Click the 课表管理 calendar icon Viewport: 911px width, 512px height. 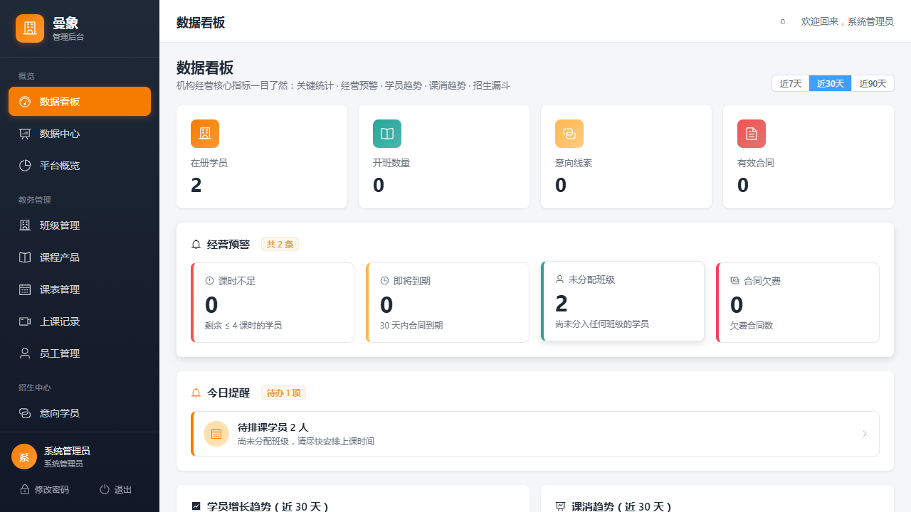(25, 289)
